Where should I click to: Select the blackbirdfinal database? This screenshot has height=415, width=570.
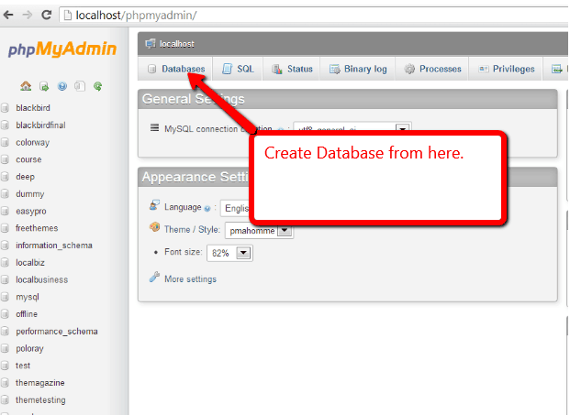pos(40,126)
